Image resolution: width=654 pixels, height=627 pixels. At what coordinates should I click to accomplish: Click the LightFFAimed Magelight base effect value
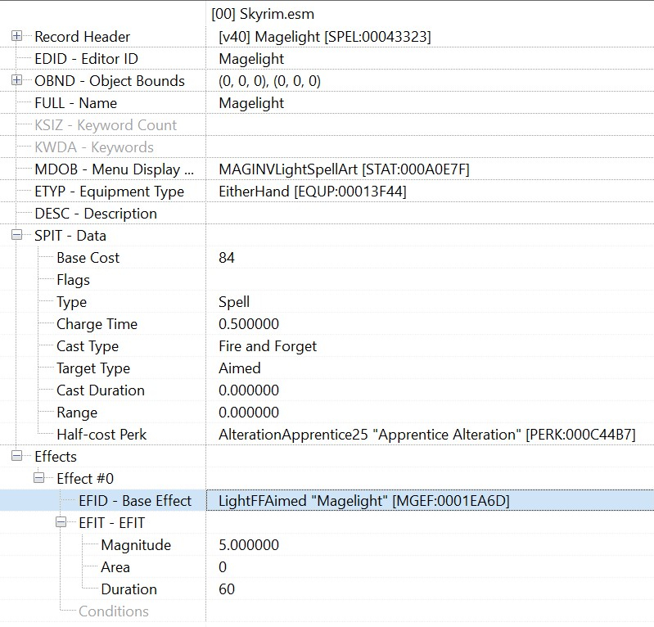pos(364,501)
